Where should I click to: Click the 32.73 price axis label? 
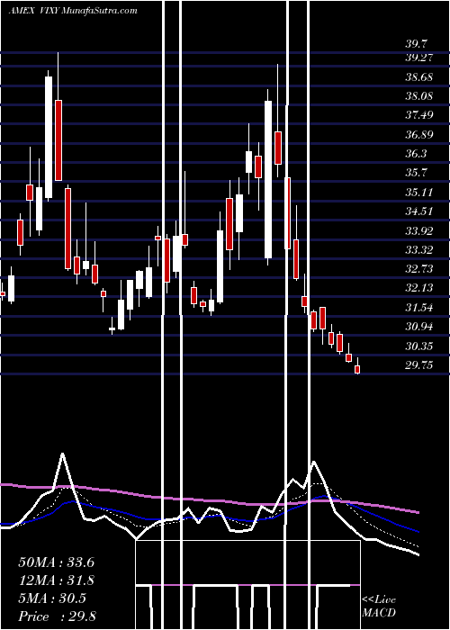pos(419,269)
